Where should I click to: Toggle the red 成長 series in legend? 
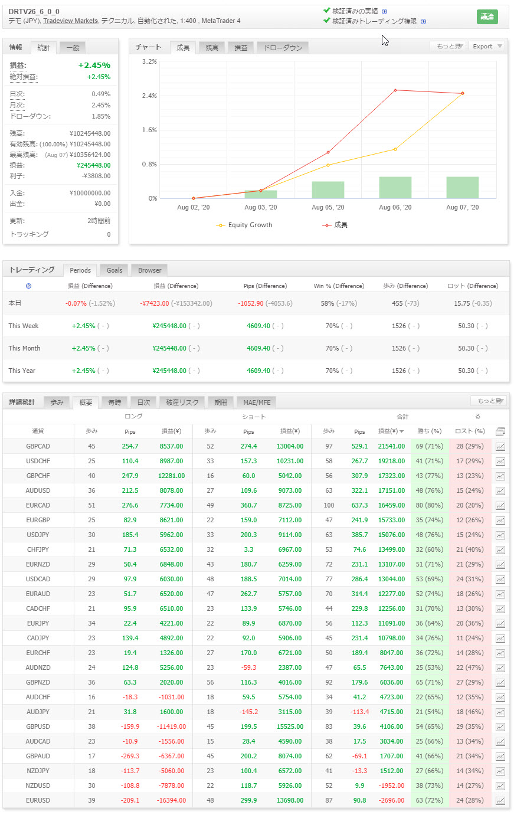[335, 225]
